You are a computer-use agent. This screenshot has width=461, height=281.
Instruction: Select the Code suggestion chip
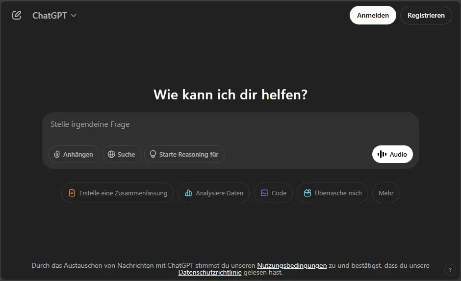point(273,193)
